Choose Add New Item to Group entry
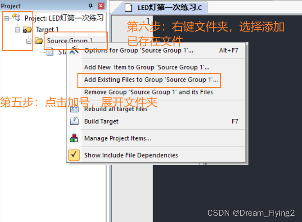The height and width of the screenshot is (222, 302). [x=147, y=67]
